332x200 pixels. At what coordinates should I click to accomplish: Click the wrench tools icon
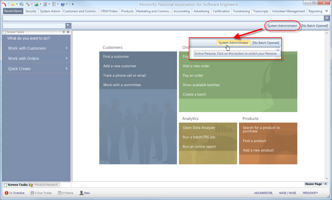click(x=28, y=4)
